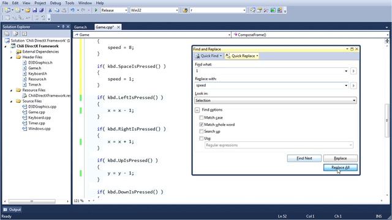Screen dimensions: 392x220
Task: Select D3DGraphics.h in Solution Explorer
Action: click(40, 62)
